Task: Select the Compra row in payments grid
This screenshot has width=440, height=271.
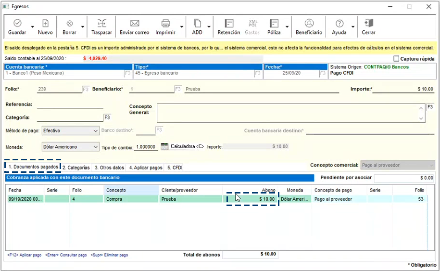Action: pos(114,199)
